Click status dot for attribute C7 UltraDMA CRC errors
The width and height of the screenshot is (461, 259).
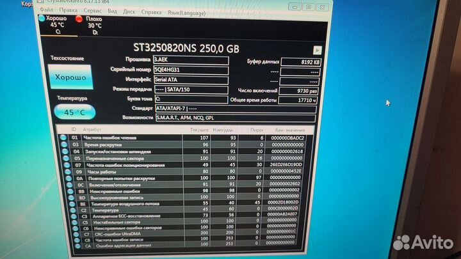[64, 234]
